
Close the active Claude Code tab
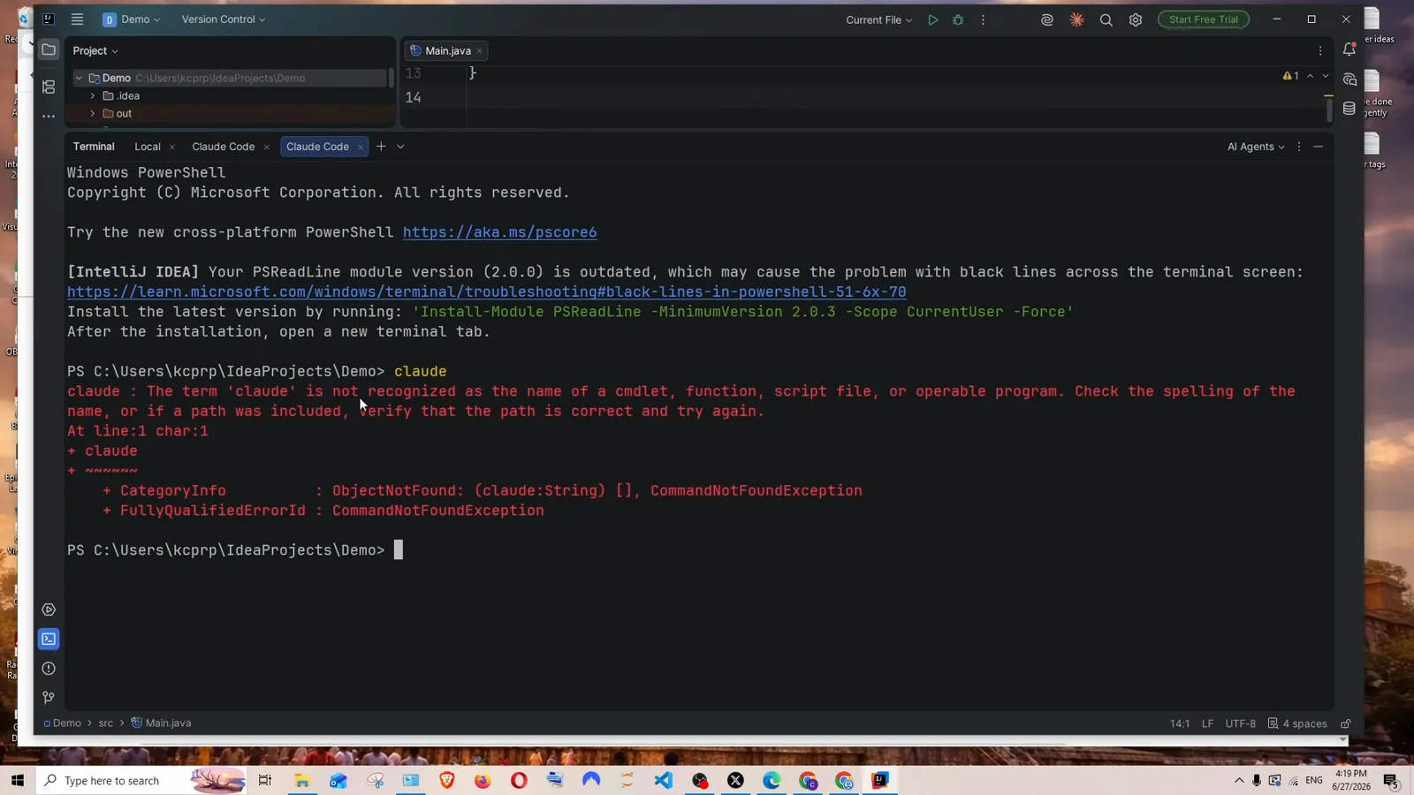[x=361, y=148]
